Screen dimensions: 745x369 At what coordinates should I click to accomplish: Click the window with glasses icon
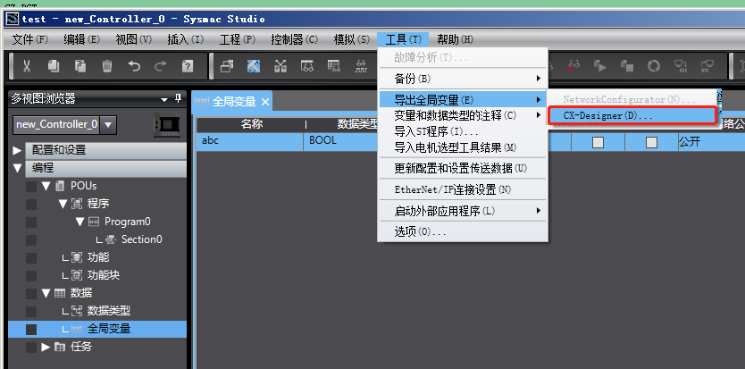point(307,66)
